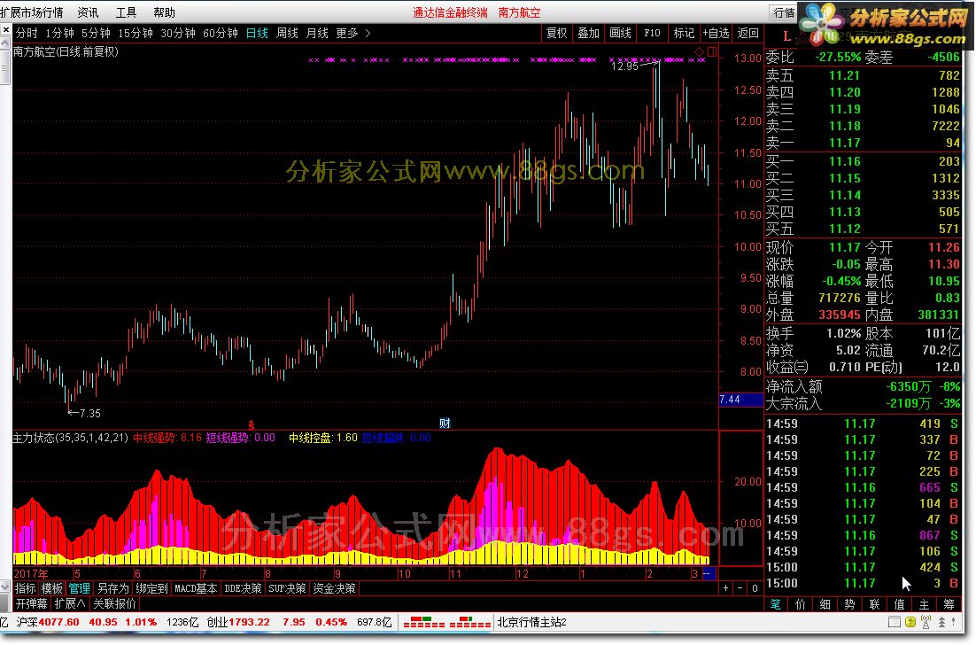Open the signal tower connection icon
This screenshot has height=645, width=976.
(x=926, y=621)
